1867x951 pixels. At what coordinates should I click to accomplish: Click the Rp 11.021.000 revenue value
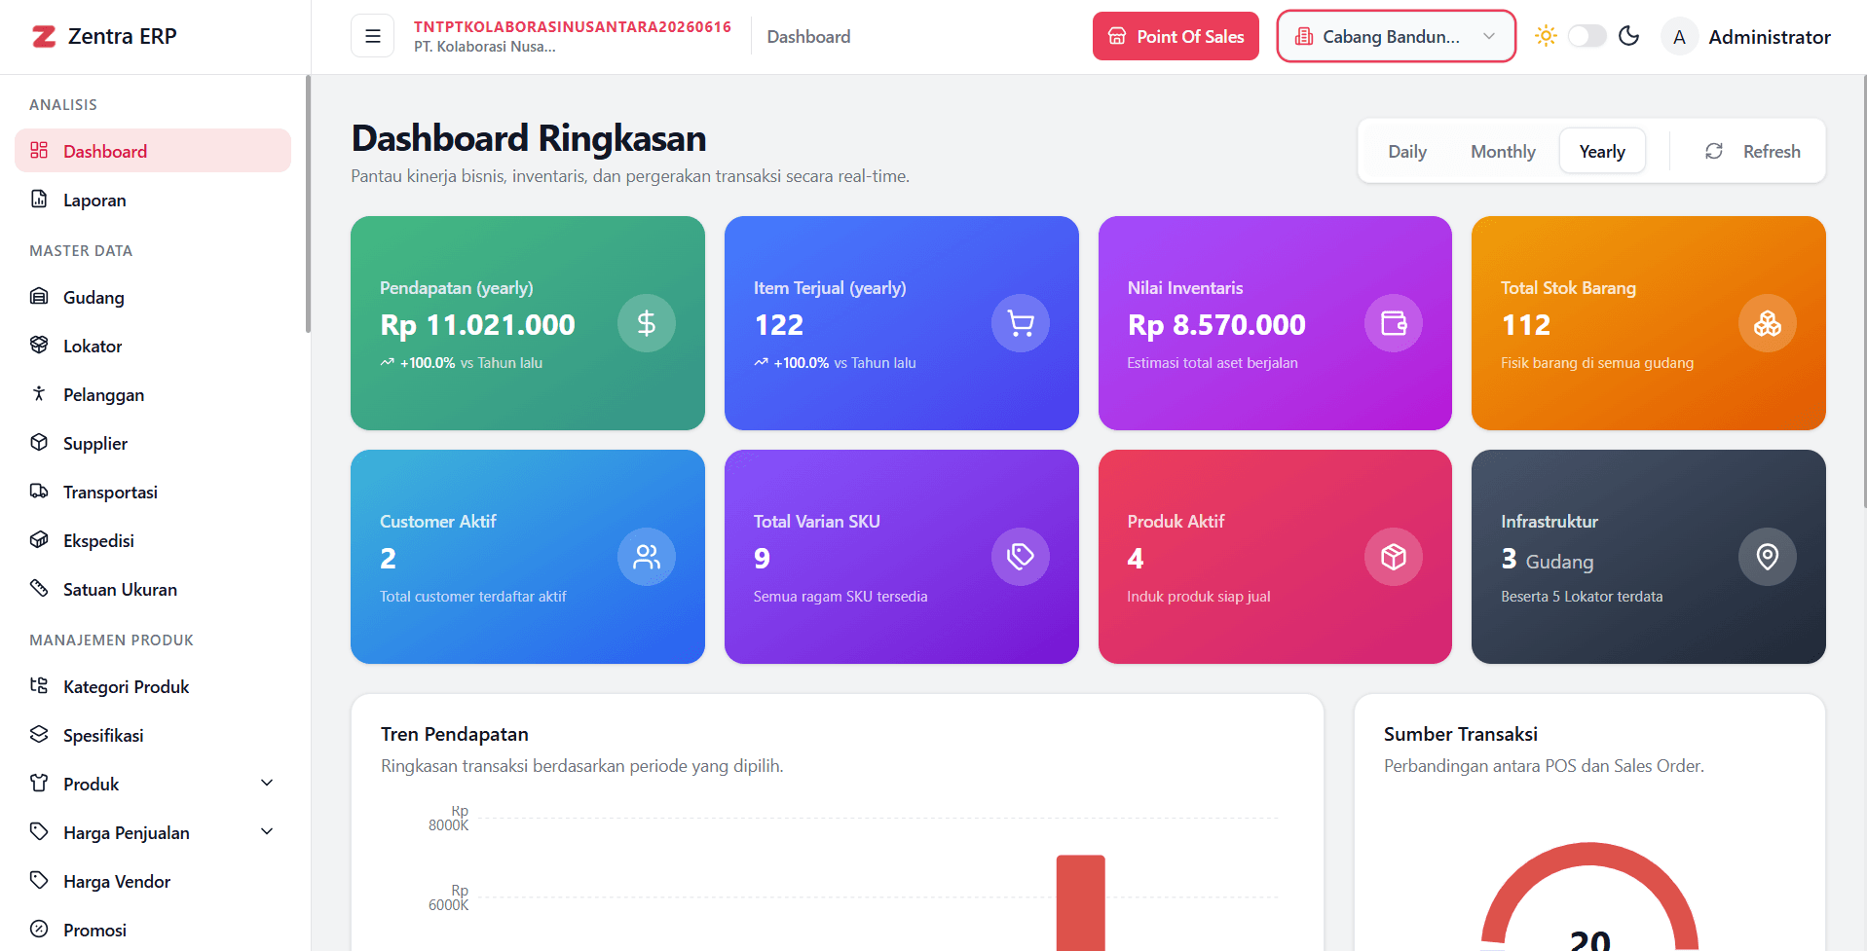477,325
